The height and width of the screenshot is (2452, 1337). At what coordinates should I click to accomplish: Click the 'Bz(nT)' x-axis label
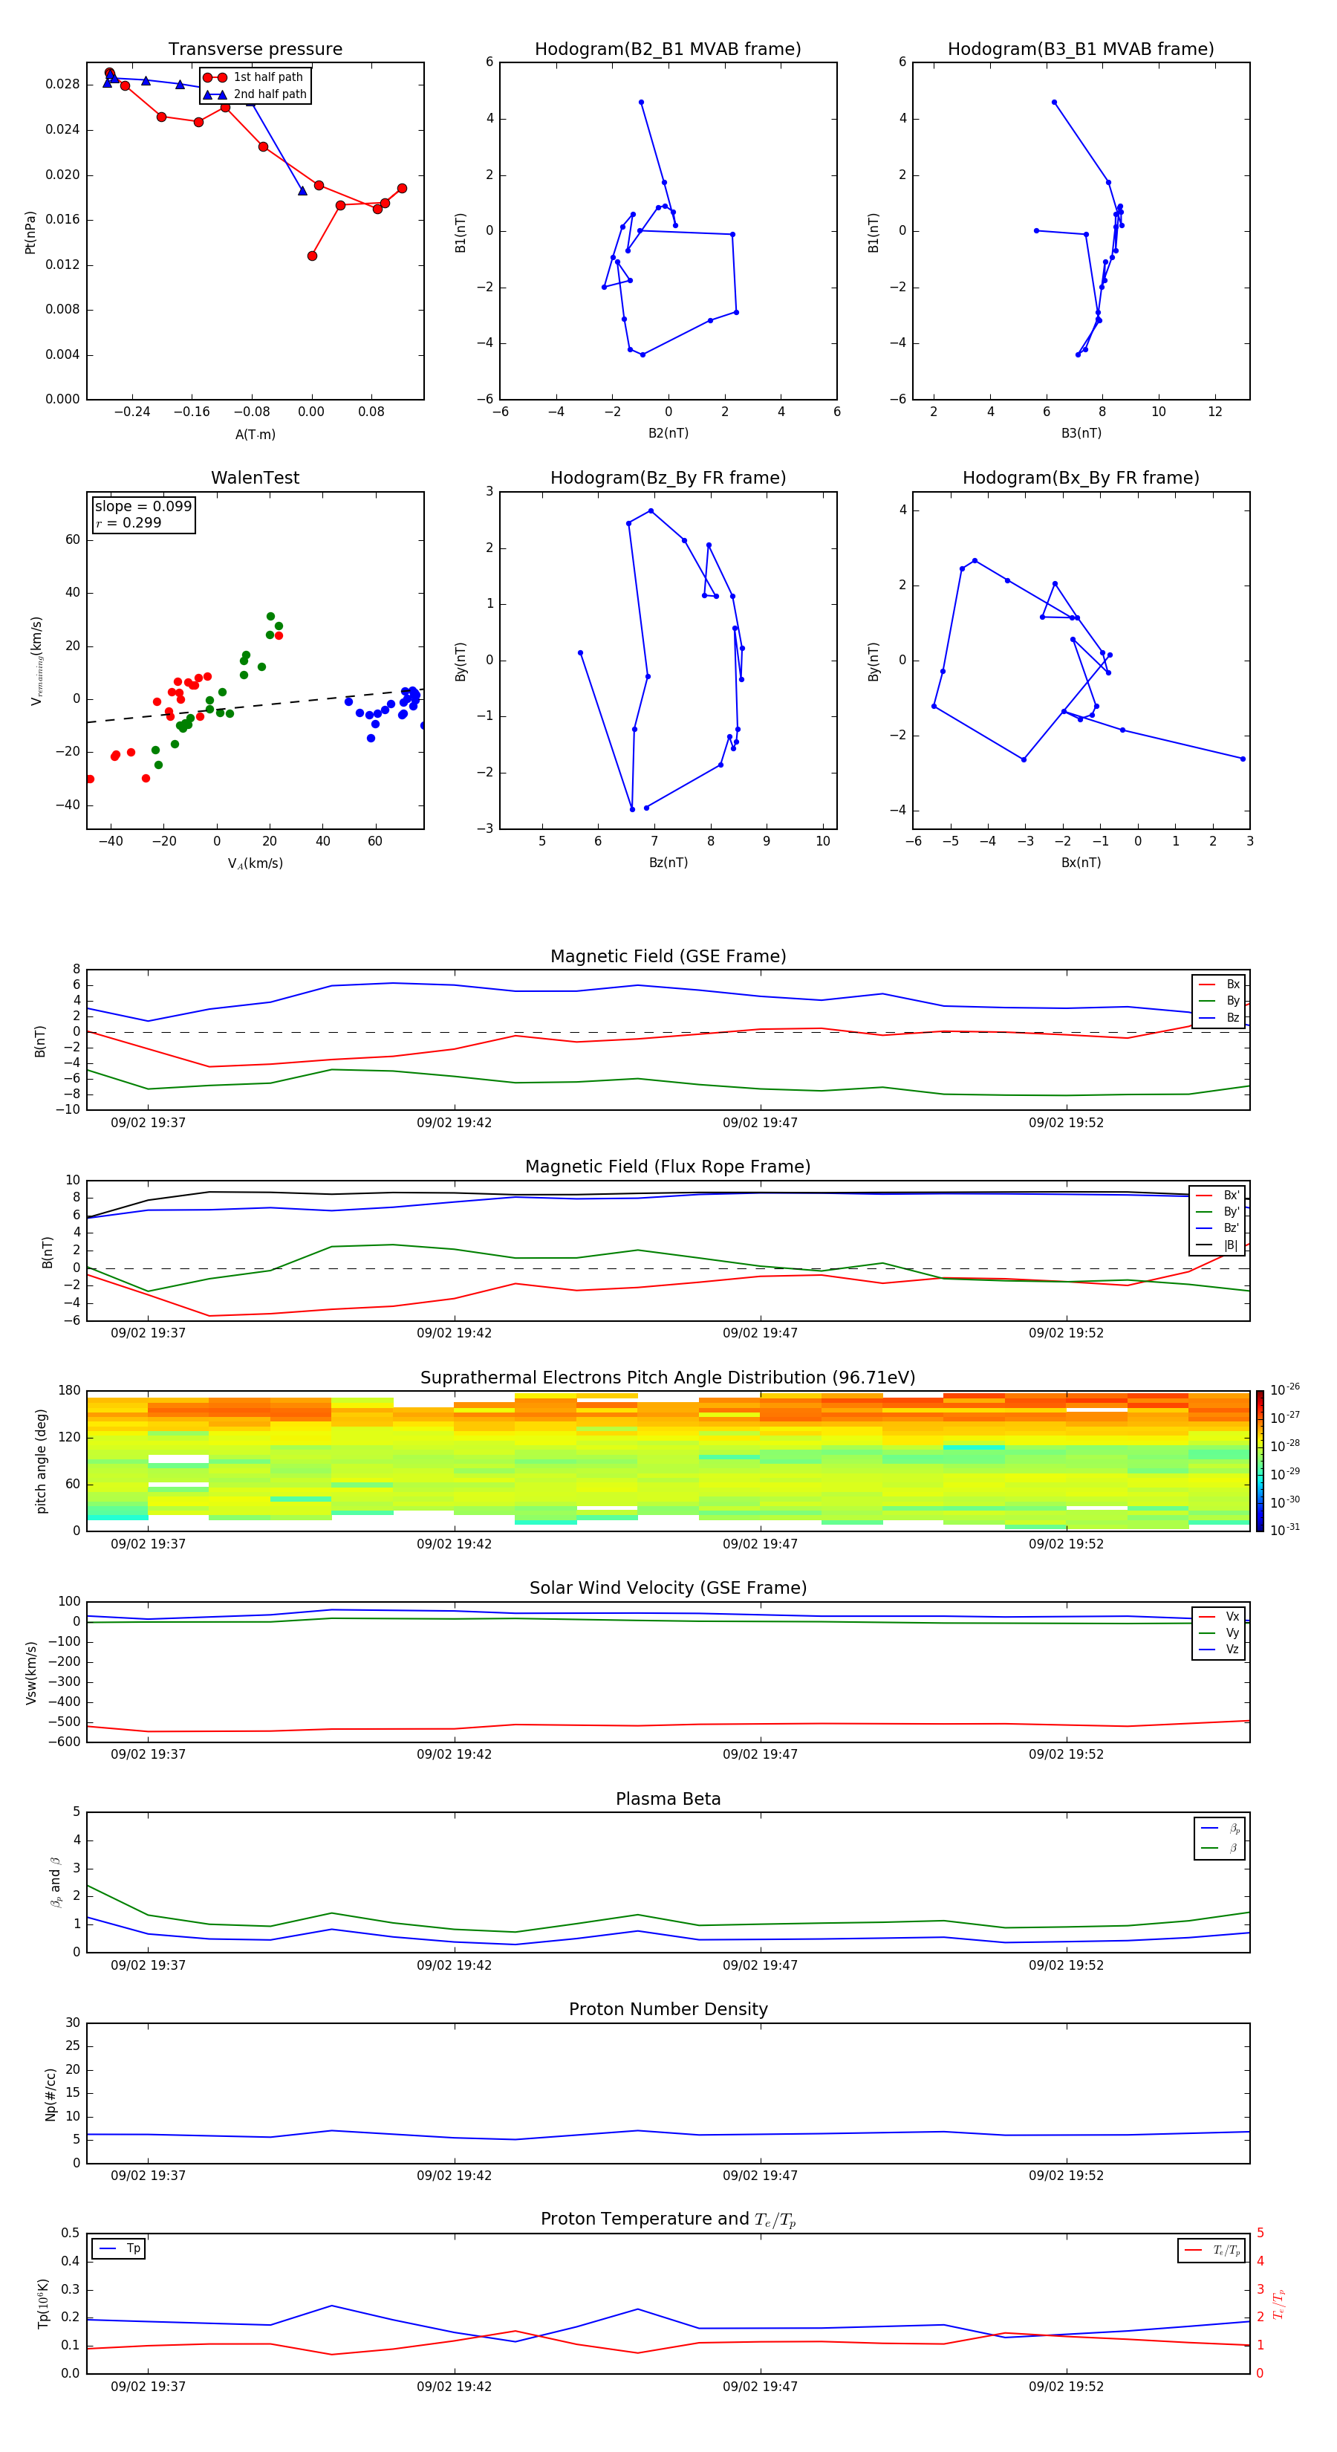pyautogui.click(x=668, y=863)
